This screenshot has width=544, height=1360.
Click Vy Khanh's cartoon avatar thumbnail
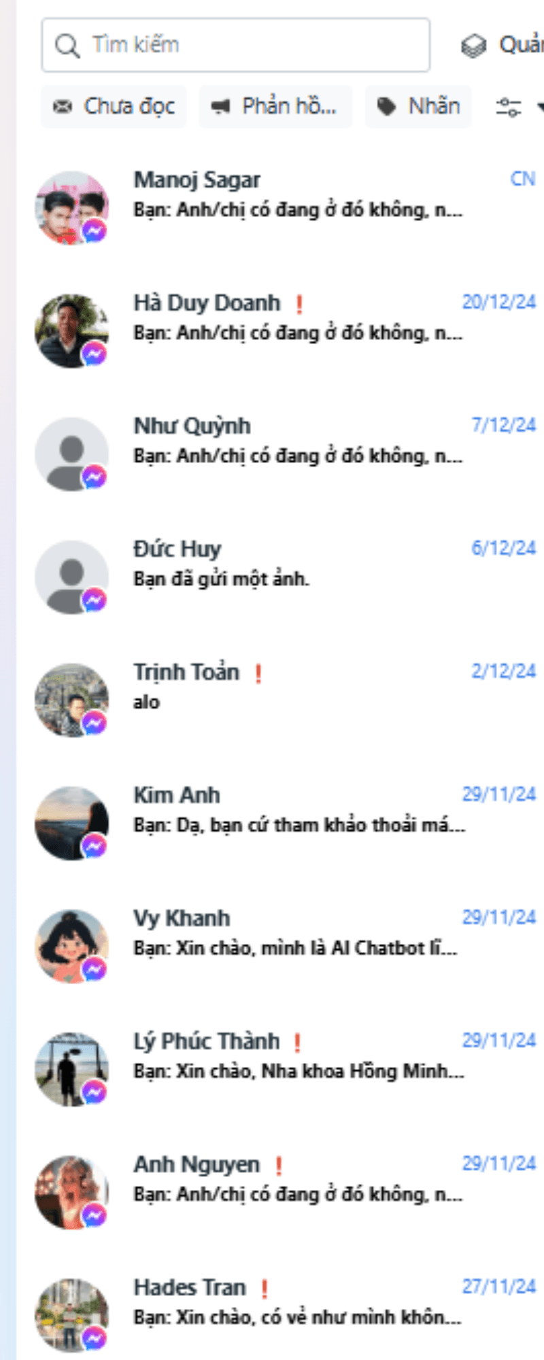click(x=71, y=946)
